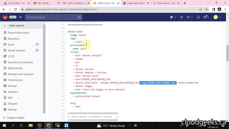229x129 pixels.
Task: Click the browser address bar URL
Action: click(61, 9)
